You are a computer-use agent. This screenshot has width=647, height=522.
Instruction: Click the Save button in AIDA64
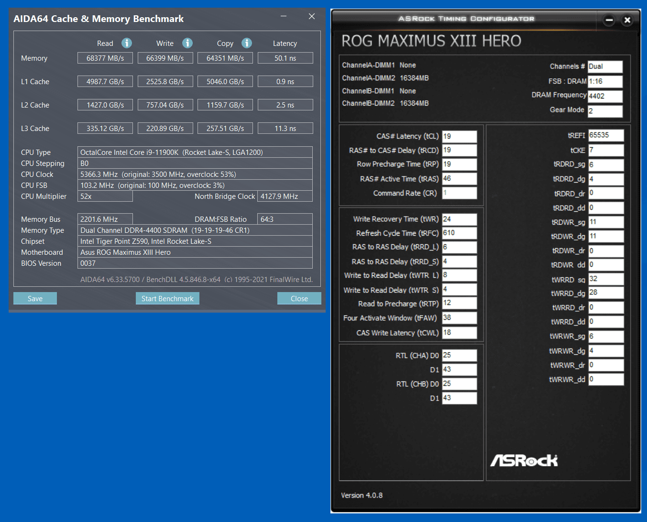35,298
